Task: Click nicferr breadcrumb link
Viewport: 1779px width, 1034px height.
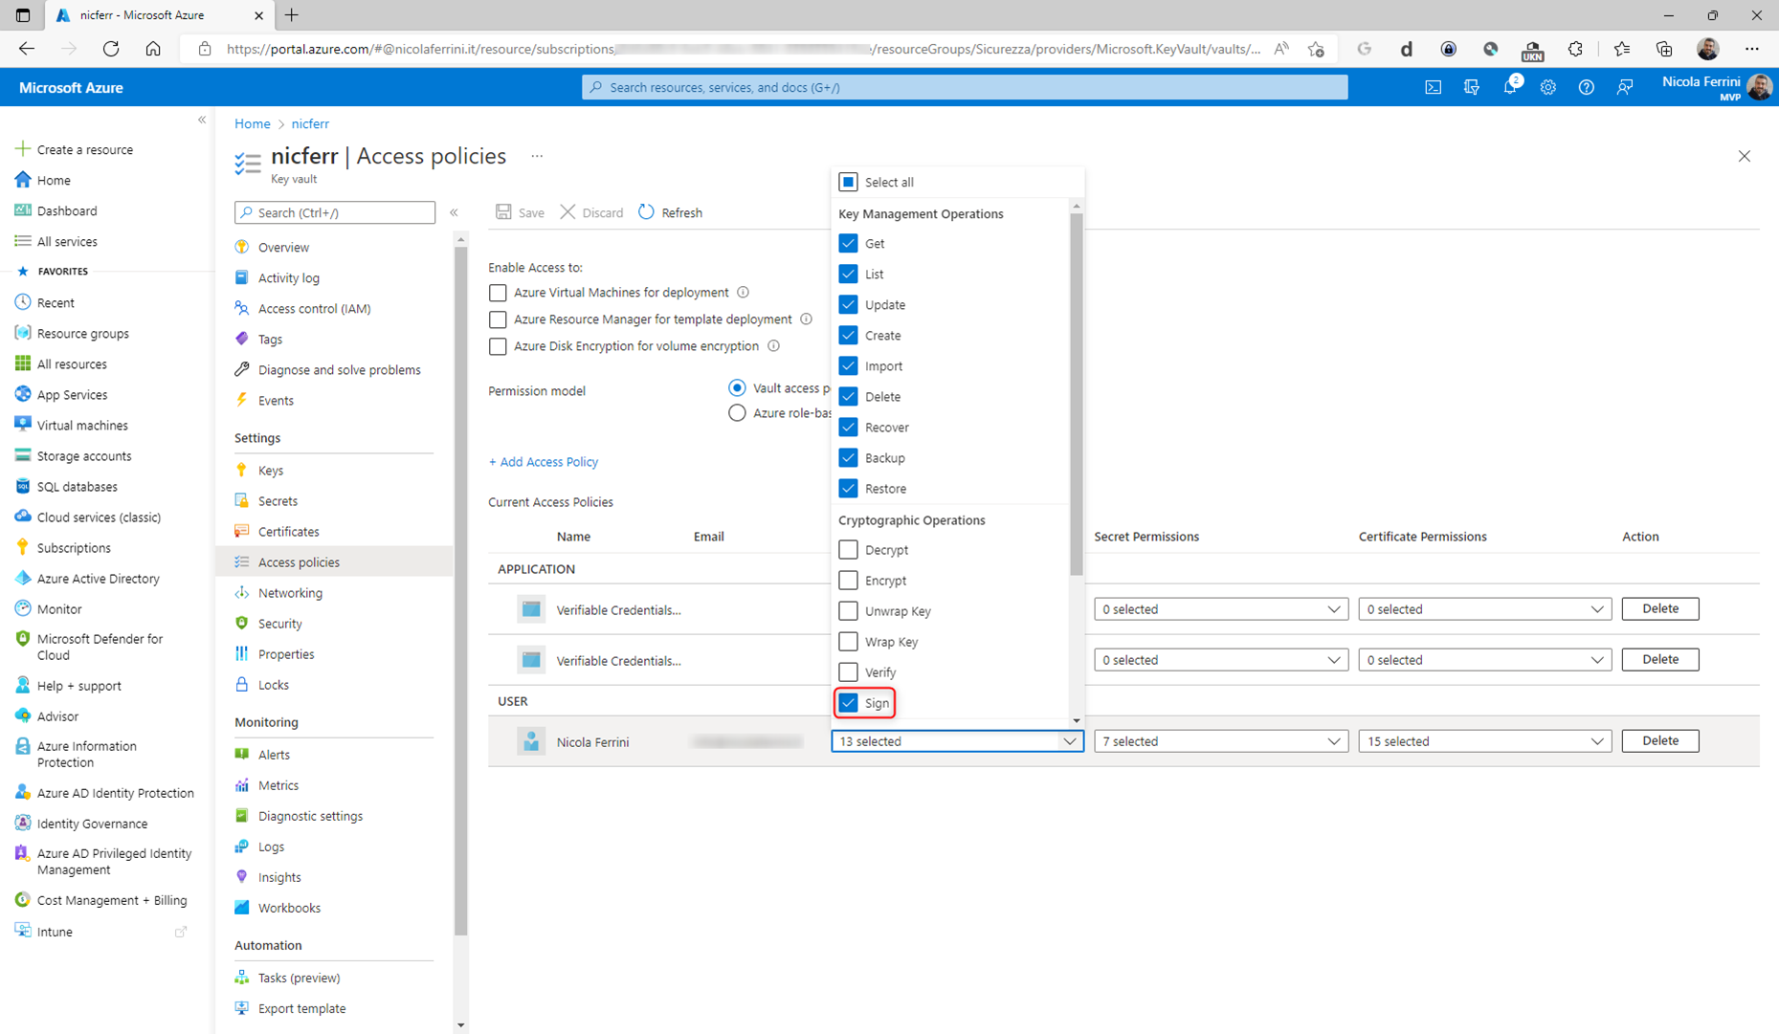Action: (x=310, y=123)
